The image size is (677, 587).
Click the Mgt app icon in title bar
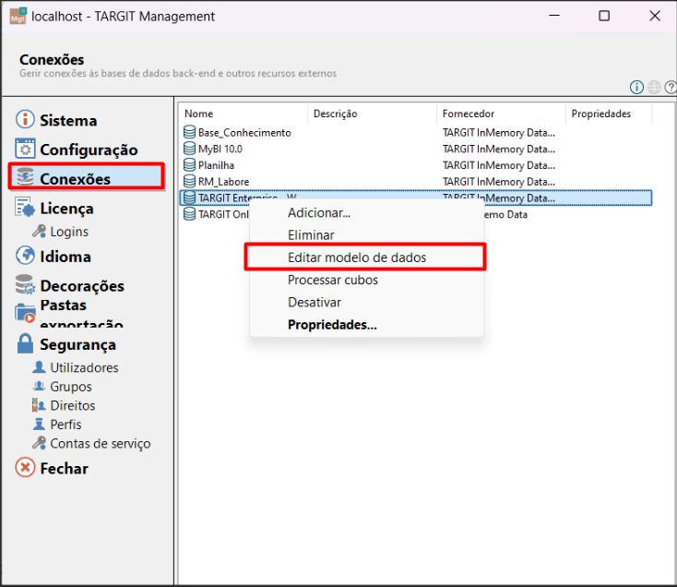click(18, 16)
